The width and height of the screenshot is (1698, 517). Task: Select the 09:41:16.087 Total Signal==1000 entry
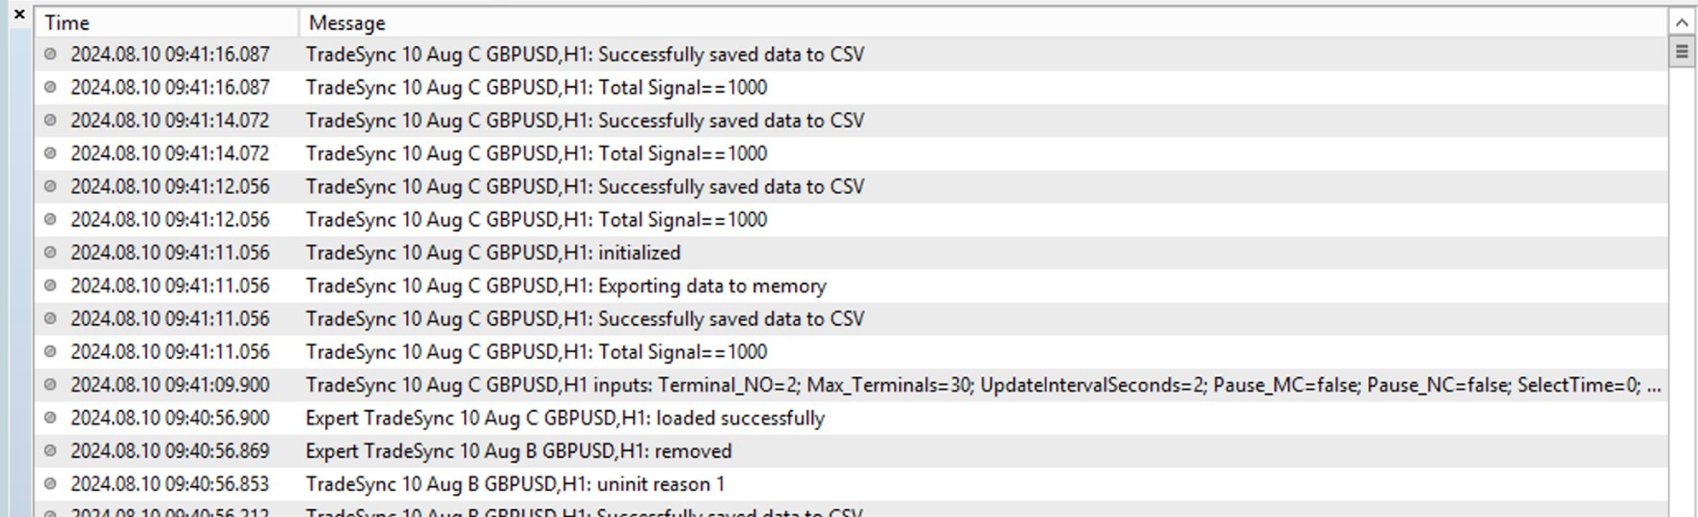pyautogui.click(x=852, y=88)
